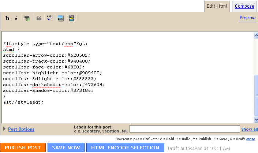Click the Publish Post button

point(23,148)
